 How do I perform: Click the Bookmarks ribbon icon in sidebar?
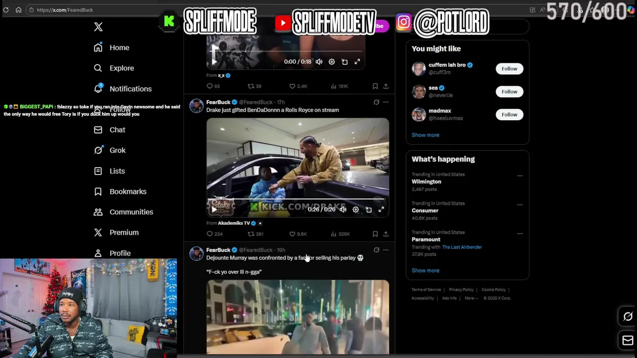[98, 191]
